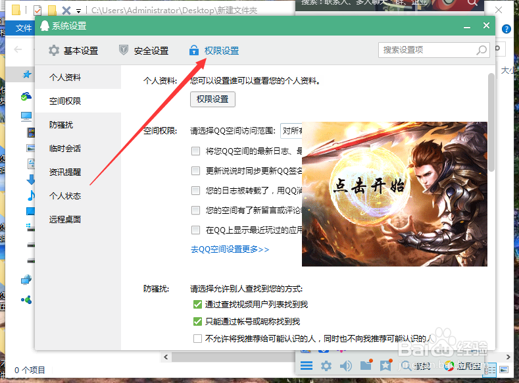This screenshot has width=519, height=383.
Task: Click the Network icon in Explorer sidebar
Action: pos(26,280)
